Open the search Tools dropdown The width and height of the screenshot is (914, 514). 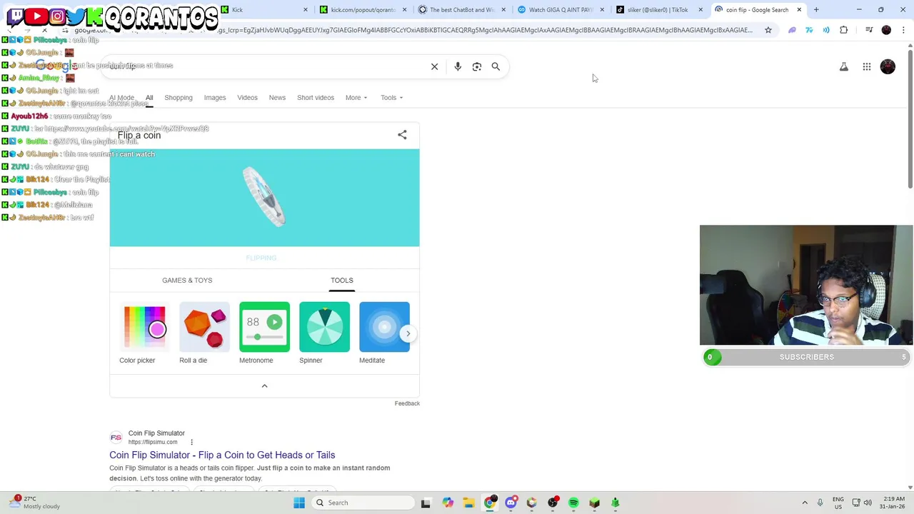[391, 97]
